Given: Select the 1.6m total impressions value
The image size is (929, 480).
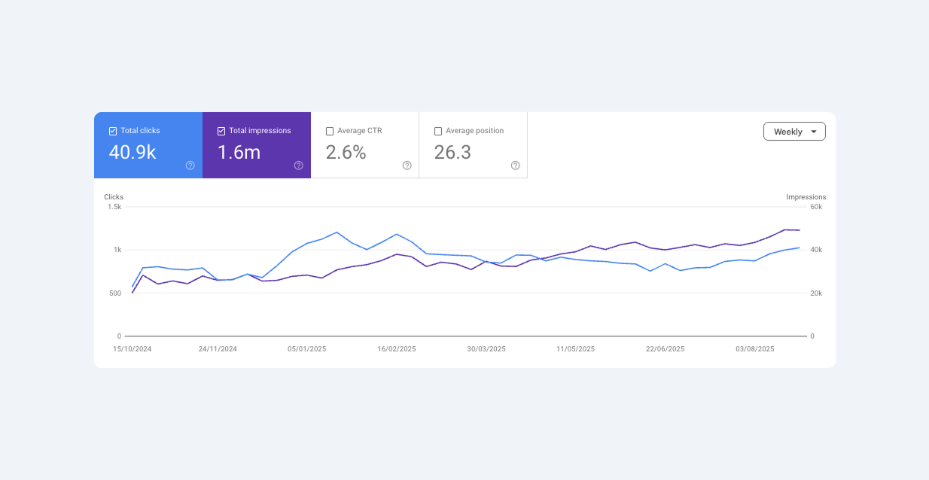Looking at the screenshot, I should [239, 153].
